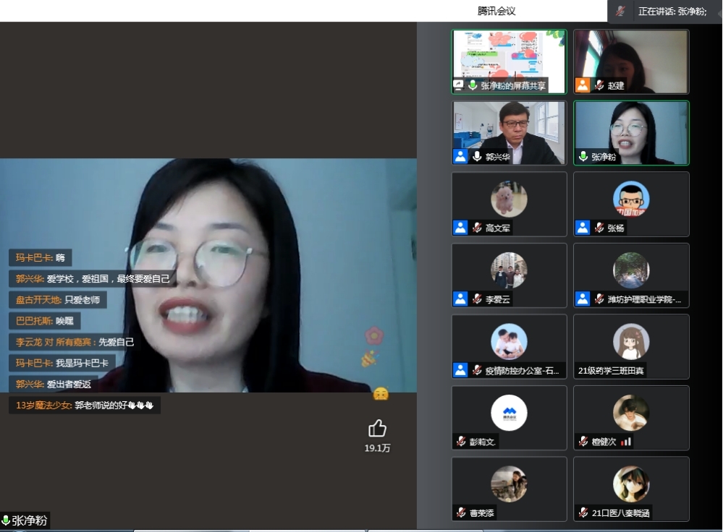Click 高文军's puppy avatar
723x532 pixels.
(x=509, y=199)
